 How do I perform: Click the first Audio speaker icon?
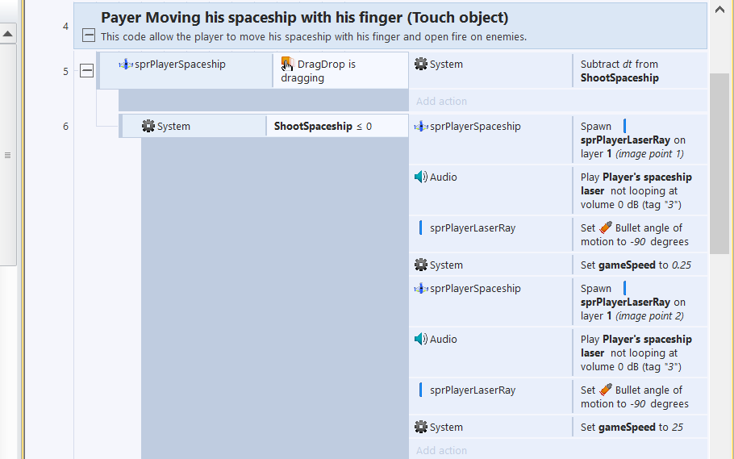coord(421,177)
